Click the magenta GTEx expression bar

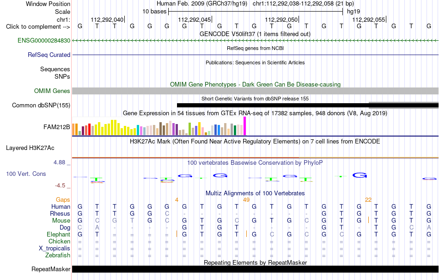point(245,126)
